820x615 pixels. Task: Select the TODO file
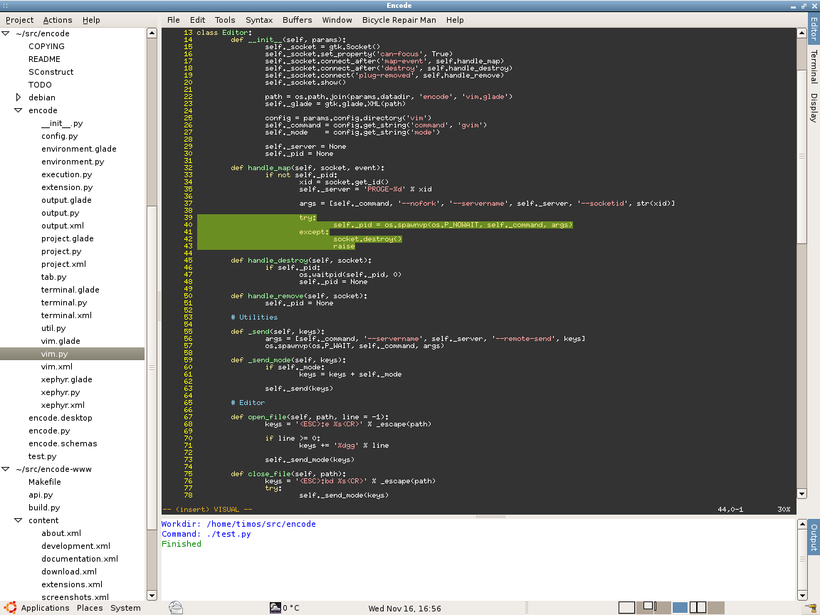[x=40, y=85]
